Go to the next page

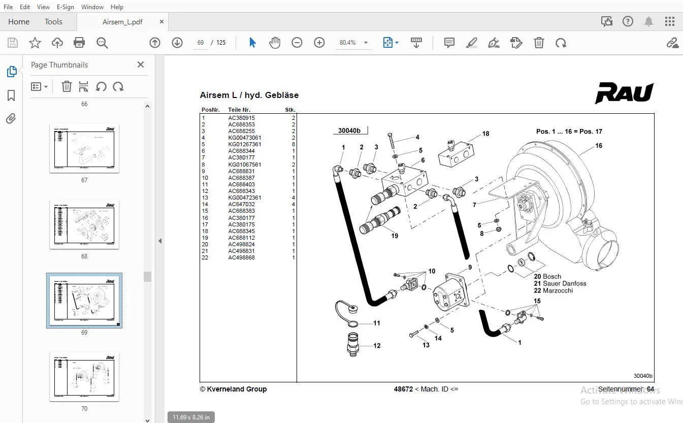[x=177, y=43]
